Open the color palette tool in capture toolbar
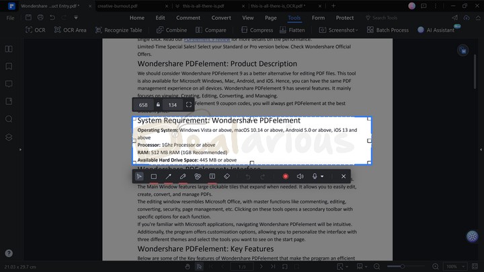Screen dimensions: 484x272 [x=198, y=176]
